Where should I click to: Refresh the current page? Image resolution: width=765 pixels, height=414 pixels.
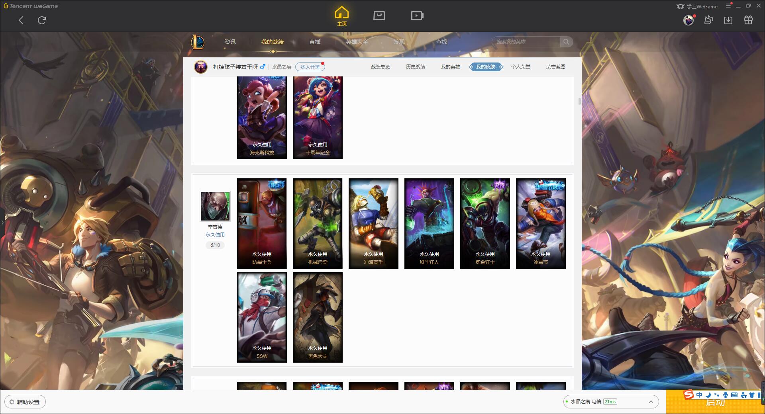[x=42, y=20]
